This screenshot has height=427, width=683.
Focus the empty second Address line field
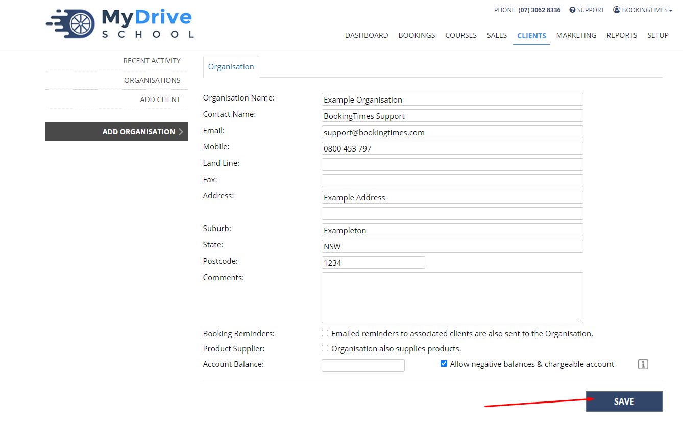coord(452,214)
